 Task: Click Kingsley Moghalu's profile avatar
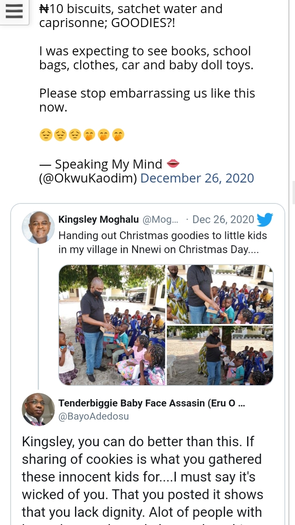38,228
